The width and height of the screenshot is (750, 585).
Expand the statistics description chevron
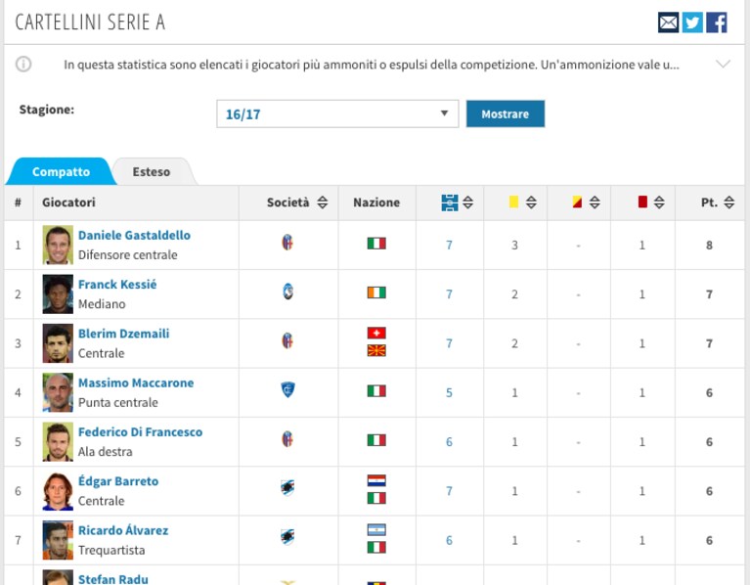click(723, 64)
